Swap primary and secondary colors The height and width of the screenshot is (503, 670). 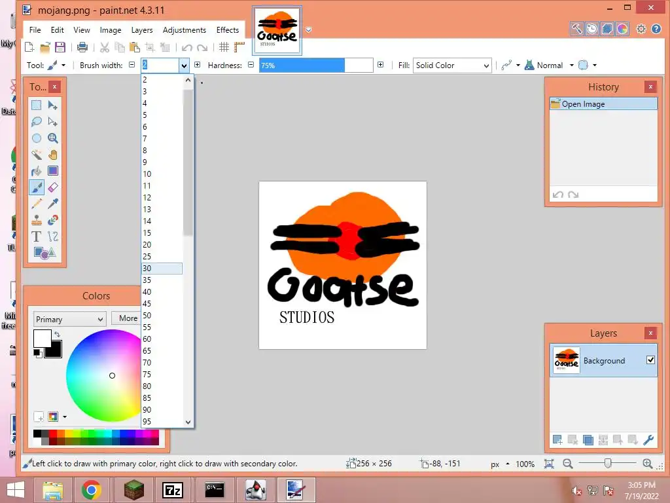[58, 335]
